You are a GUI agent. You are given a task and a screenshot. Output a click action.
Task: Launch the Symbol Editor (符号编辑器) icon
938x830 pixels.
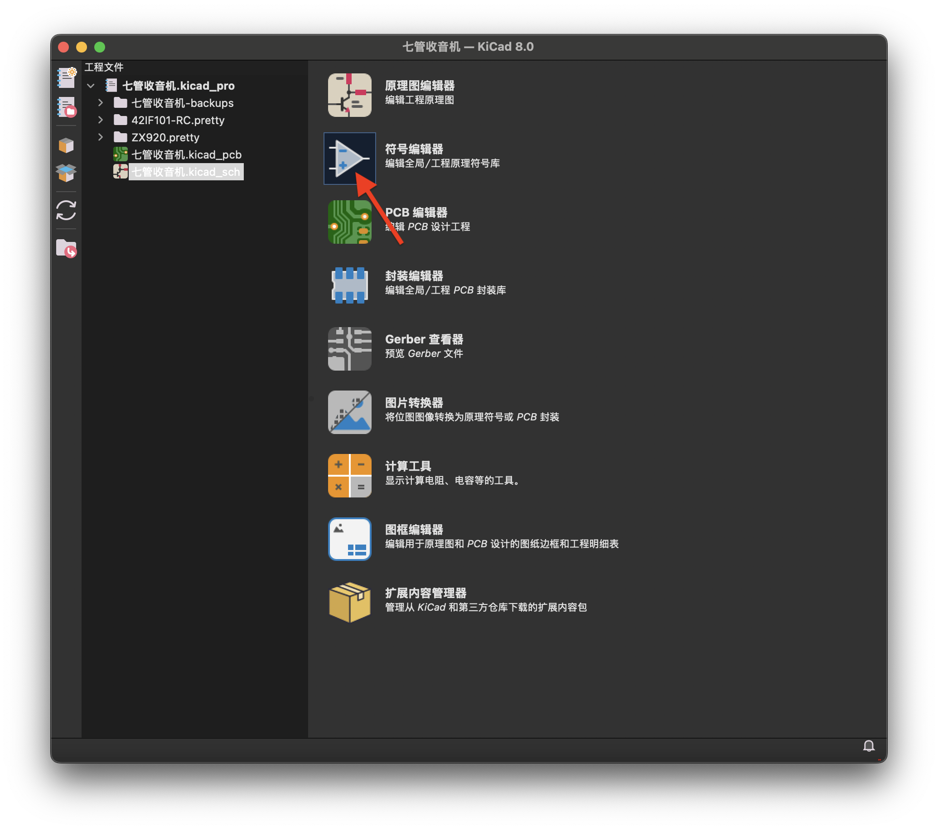click(350, 158)
